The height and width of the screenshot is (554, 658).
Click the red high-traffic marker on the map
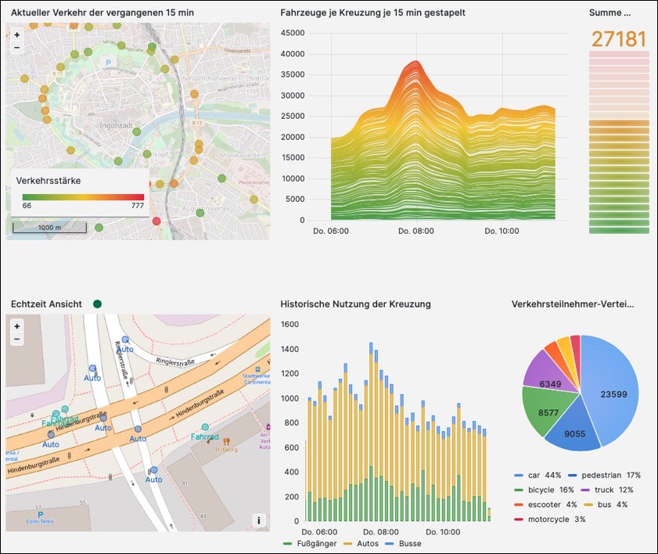[156, 221]
